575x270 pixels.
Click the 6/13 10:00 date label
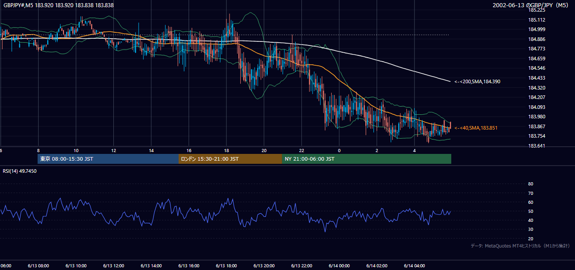coord(76,265)
